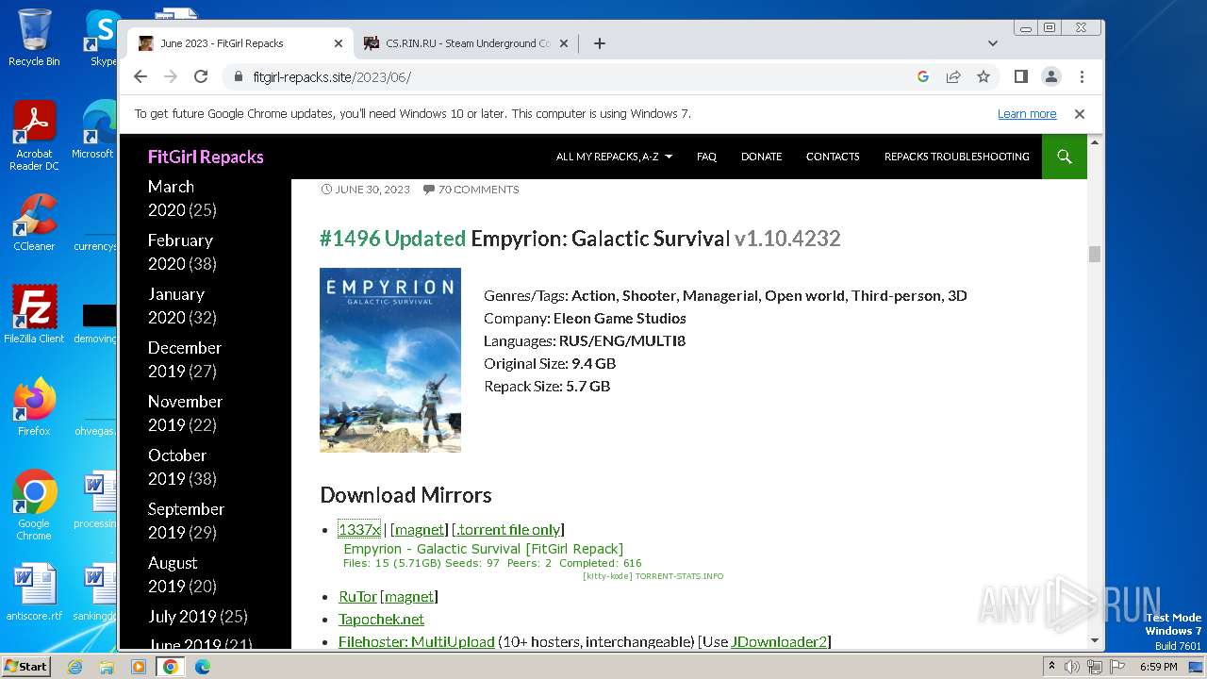Image resolution: width=1207 pixels, height=679 pixels.
Task: Click the magnet link beside RuTor
Action: (409, 596)
